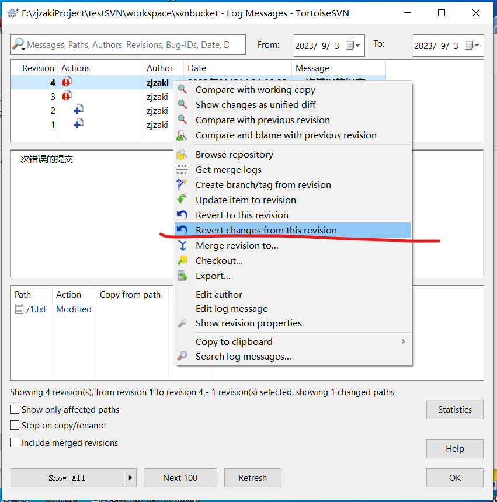Click the magnifier icon beside Compare with working copy

[x=182, y=89]
